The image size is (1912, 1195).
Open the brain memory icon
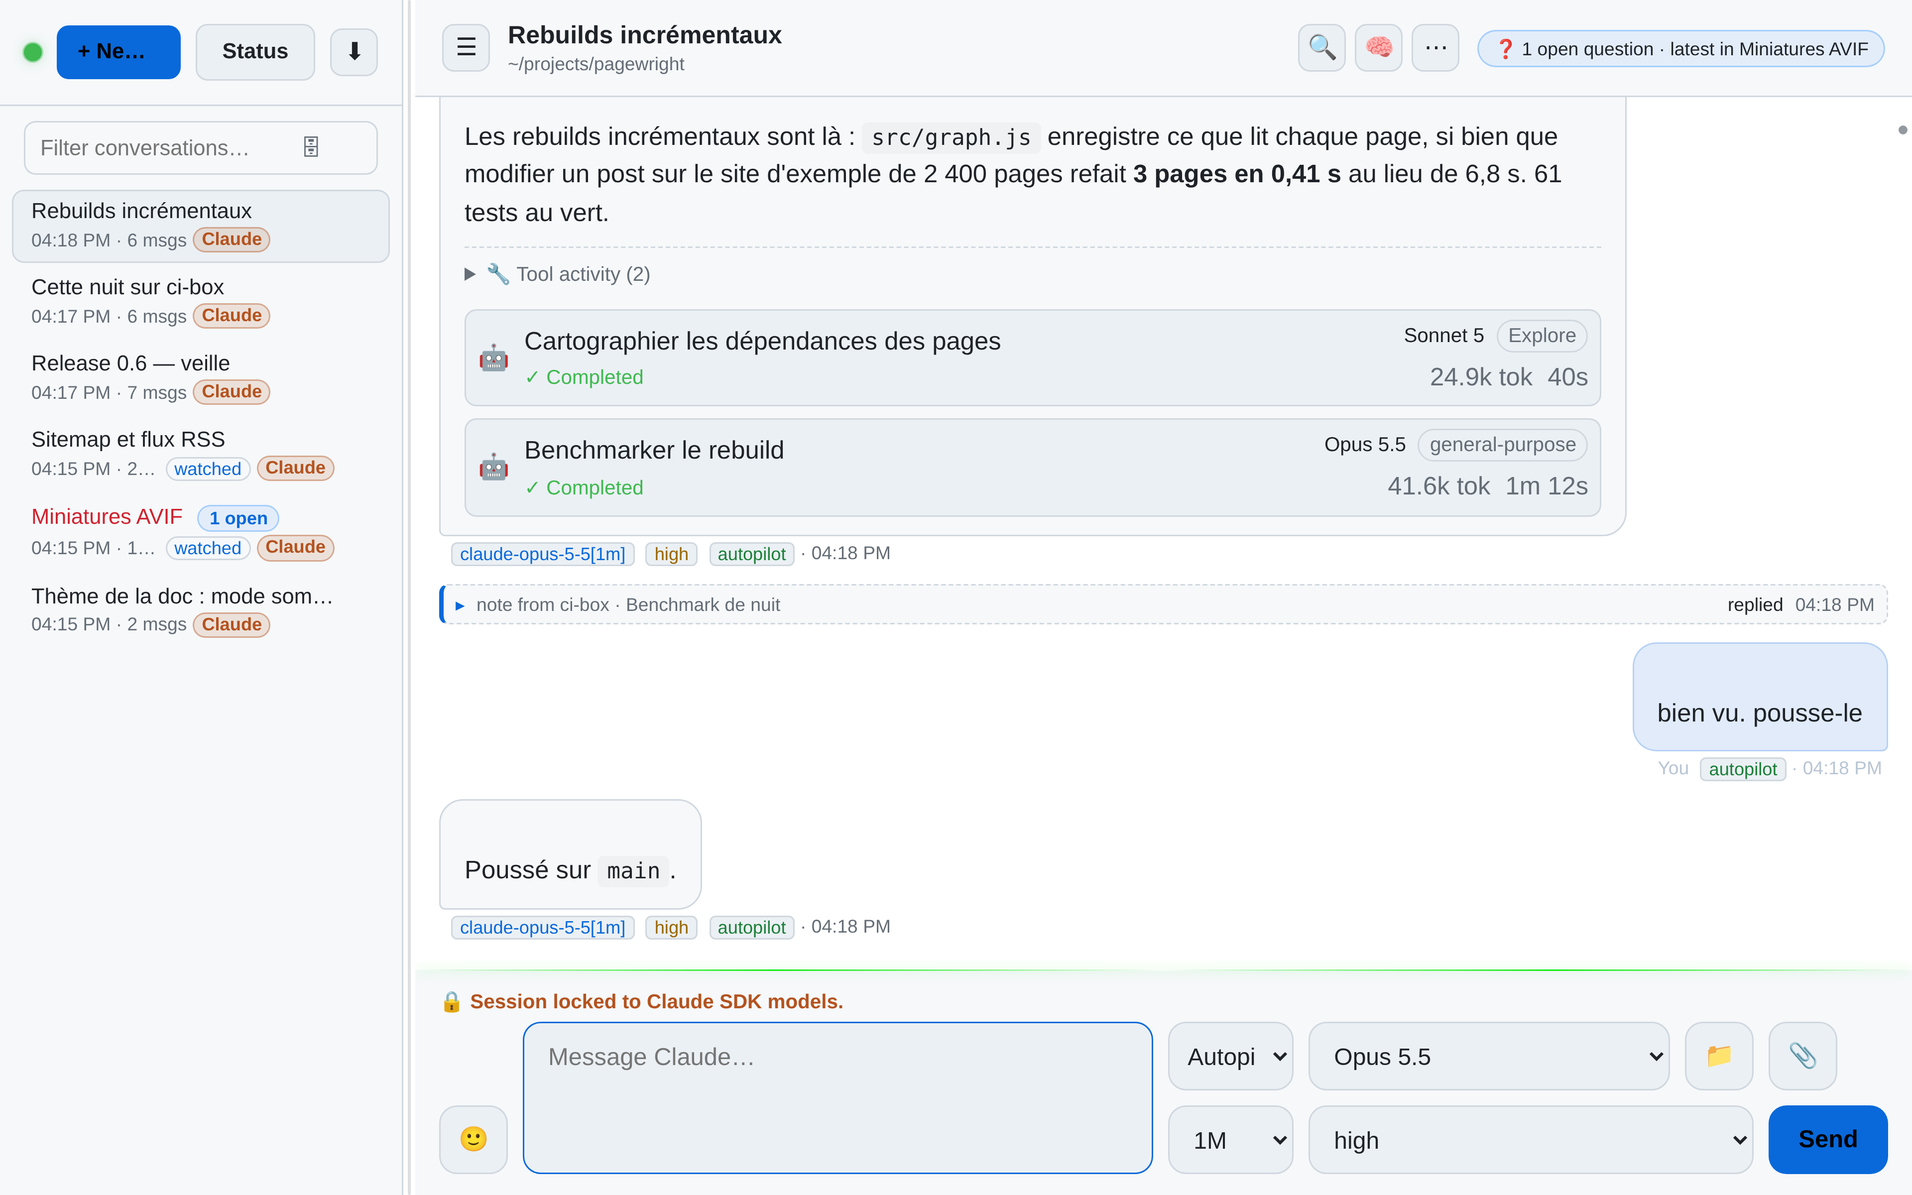[1379, 48]
